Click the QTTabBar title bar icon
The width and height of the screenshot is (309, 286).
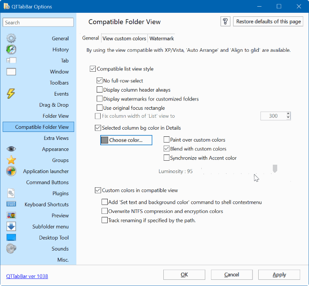(x=7, y=6)
